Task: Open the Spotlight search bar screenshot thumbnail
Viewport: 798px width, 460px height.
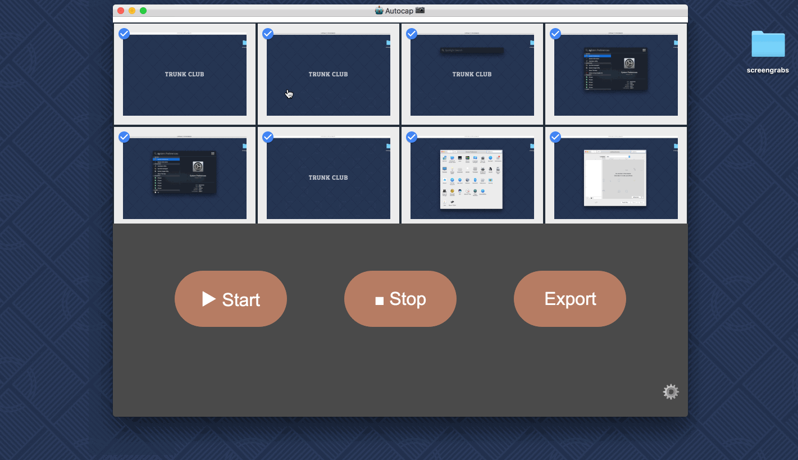Action: [x=472, y=74]
